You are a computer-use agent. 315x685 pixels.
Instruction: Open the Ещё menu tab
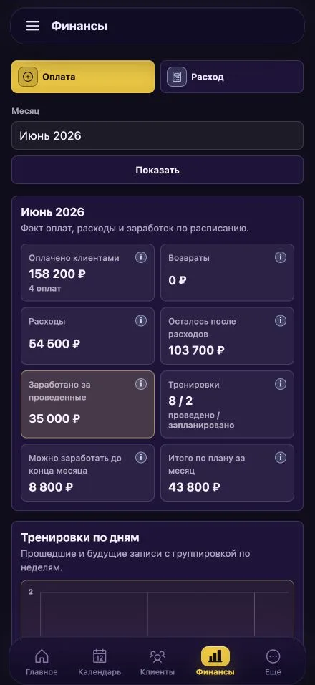coord(273,662)
